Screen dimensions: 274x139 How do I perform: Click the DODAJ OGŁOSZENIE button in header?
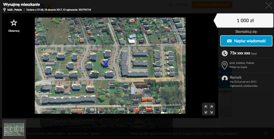point(212,5)
